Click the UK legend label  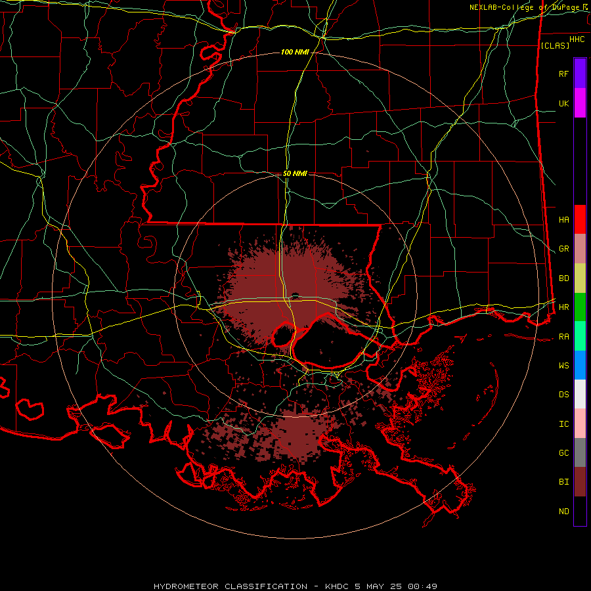pos(563,103)
